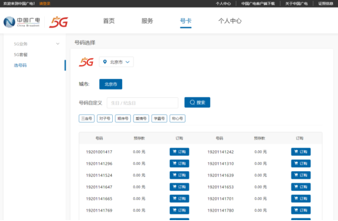Order number 19201141653
The image size is (338, 221).
coord(301,187)
